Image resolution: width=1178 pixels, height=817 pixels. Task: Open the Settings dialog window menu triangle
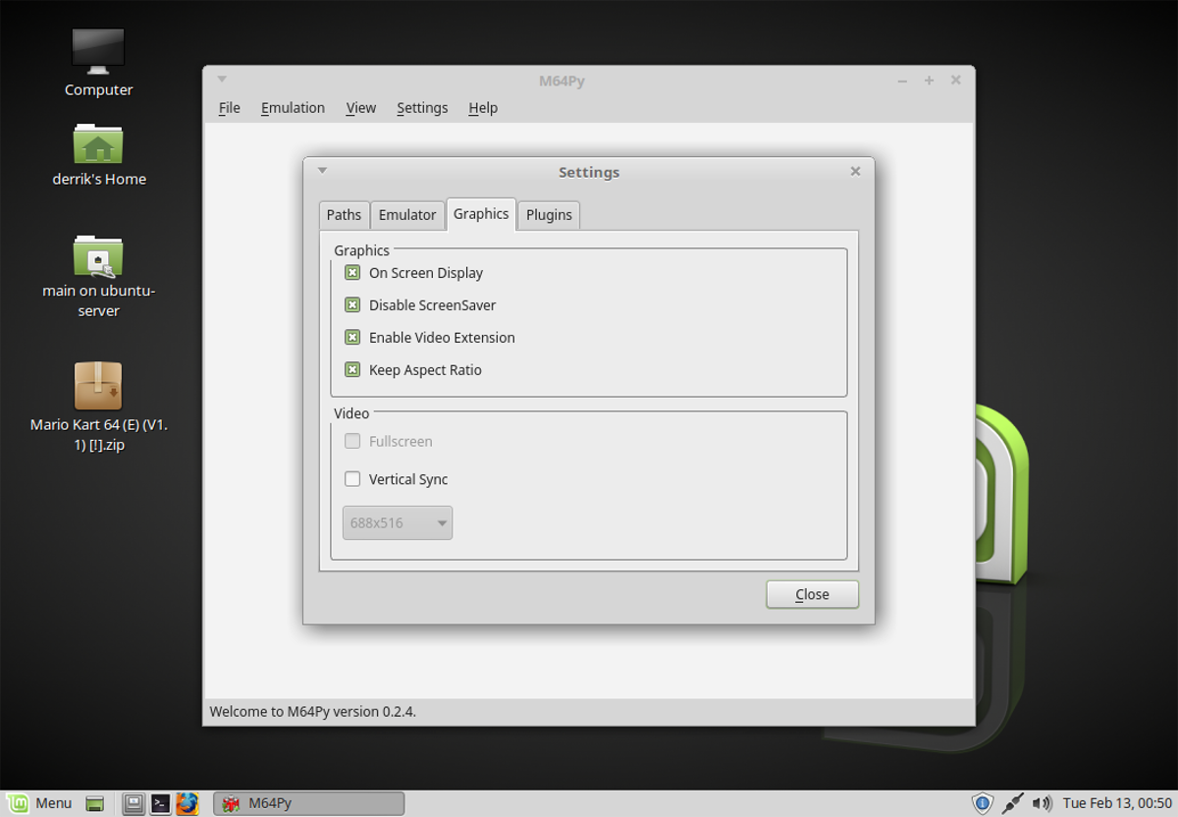point(322,170)
